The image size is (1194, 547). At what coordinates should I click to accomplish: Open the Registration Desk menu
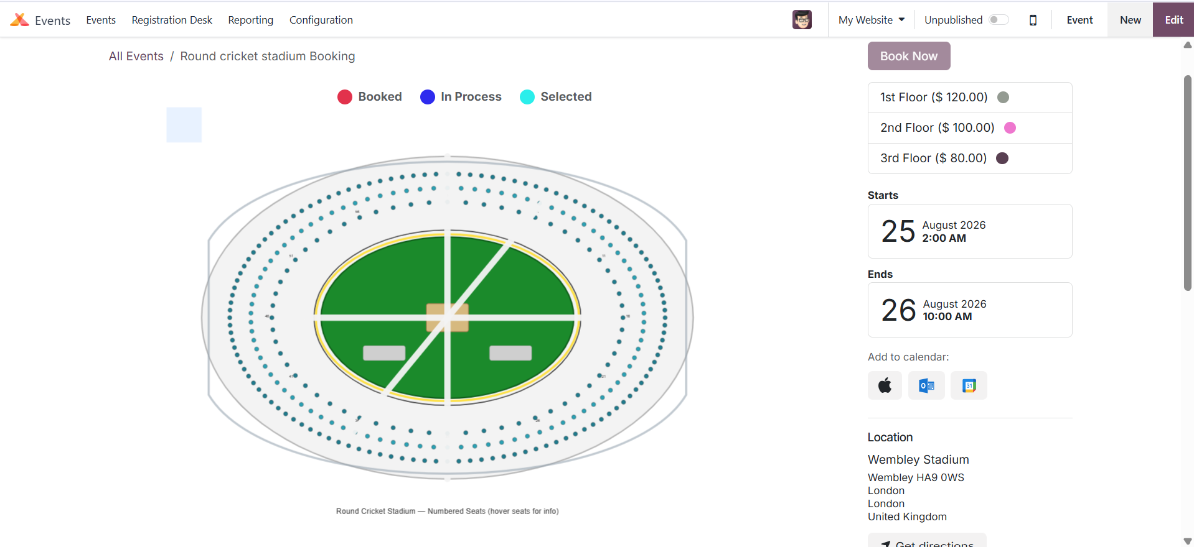(x=172, y=20)
